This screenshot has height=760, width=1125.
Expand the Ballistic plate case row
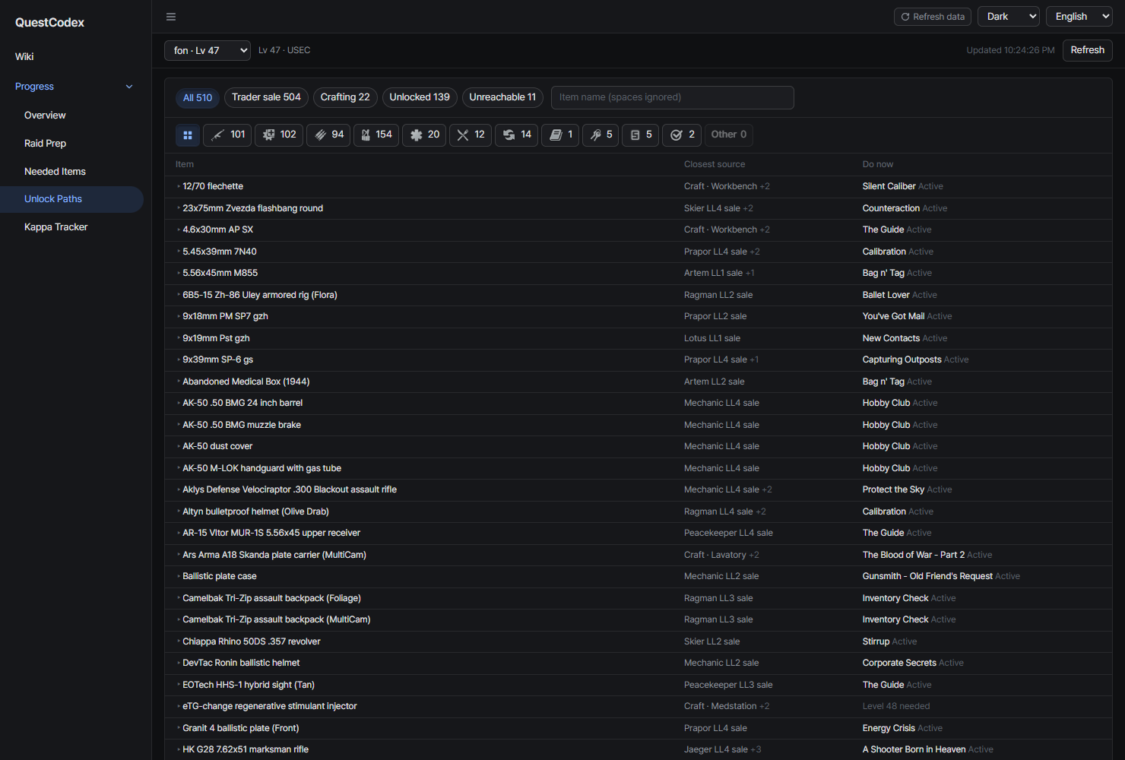coord(638,576)
